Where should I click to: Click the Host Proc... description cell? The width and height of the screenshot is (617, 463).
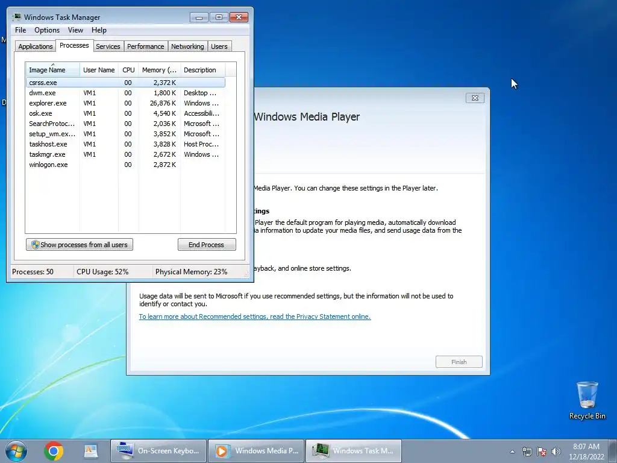pyautogui.click(x=201, y=144)
